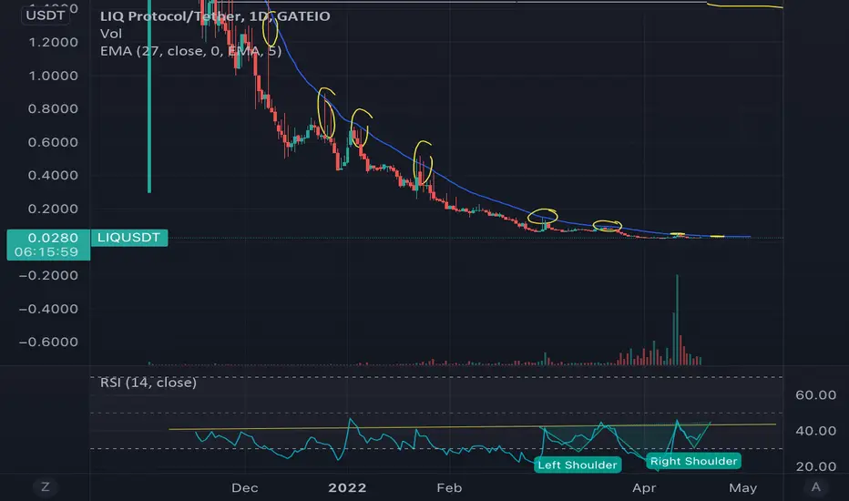
Task: Click the 60.00 RSI axis value
Action: click(x=815, y=394)
